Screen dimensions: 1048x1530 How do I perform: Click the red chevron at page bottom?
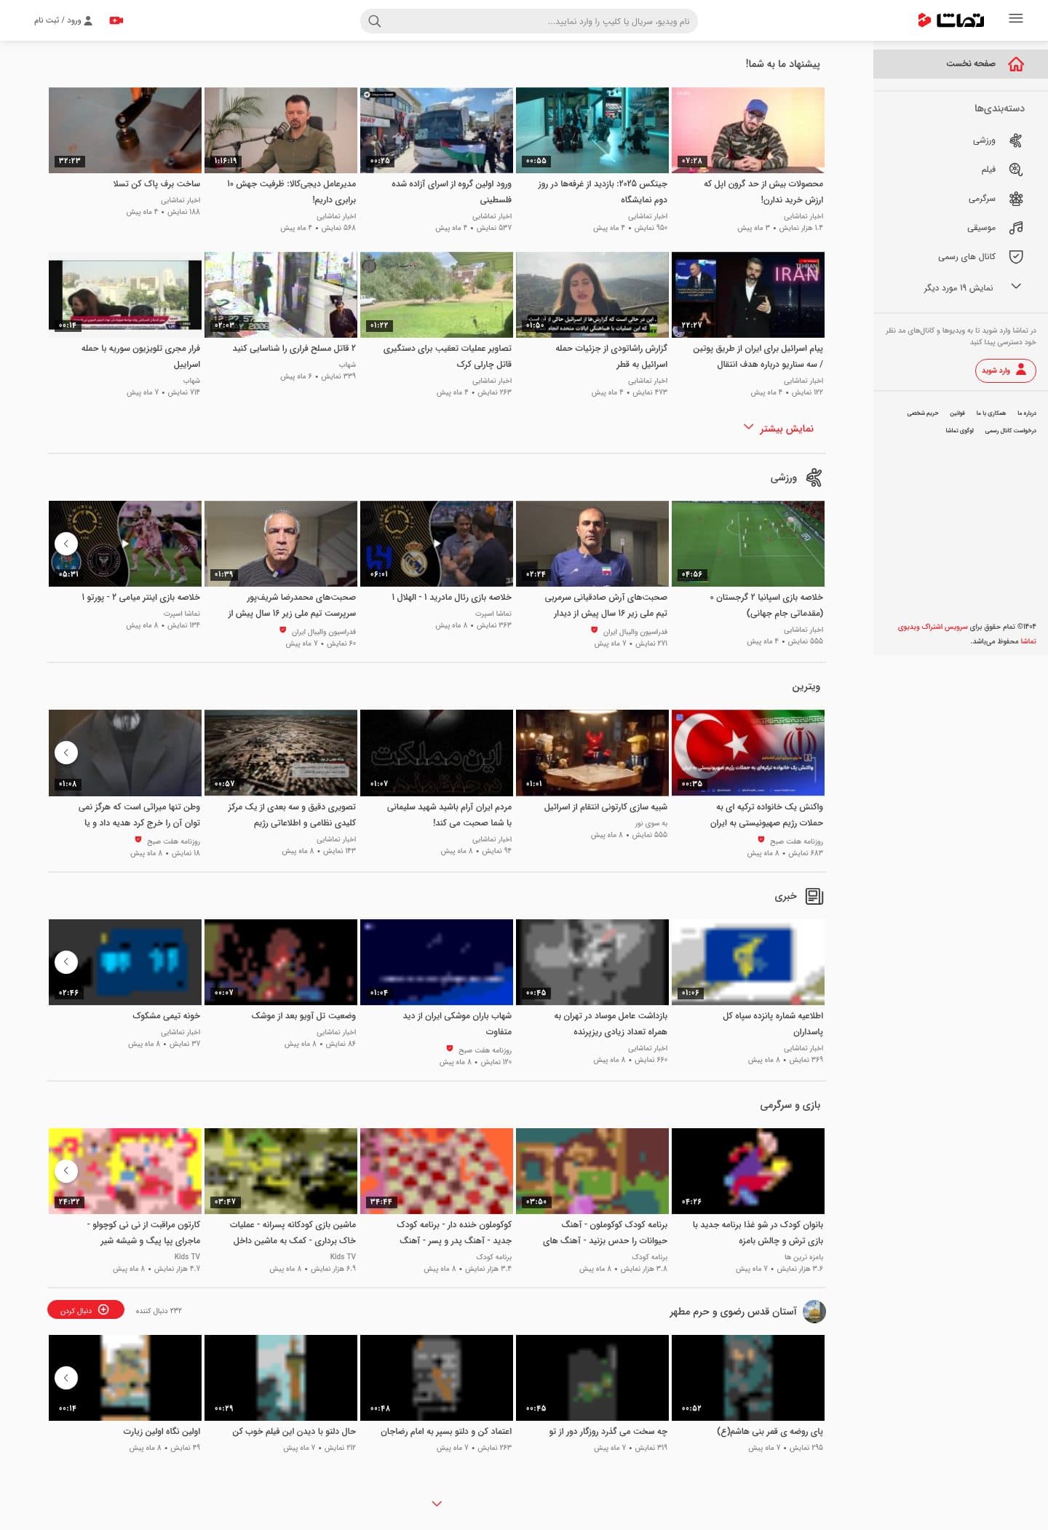[437, 1503]
